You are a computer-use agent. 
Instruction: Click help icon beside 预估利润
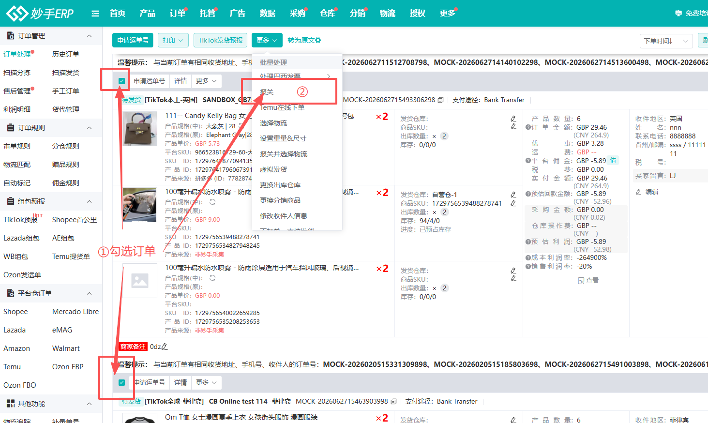tap(528, 242)
